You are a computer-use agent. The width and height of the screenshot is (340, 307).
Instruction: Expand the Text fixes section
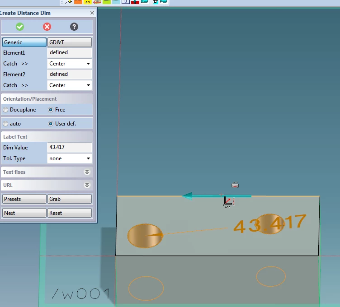point(87,172)
